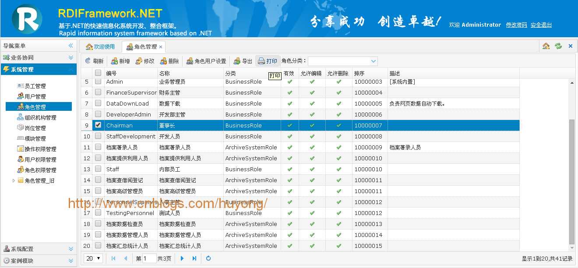
Task: Click the pager reload icon
Action: tap(208, 258)
